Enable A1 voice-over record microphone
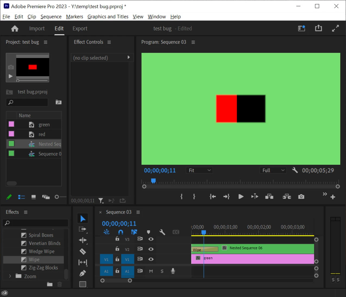Image resolution: width=346 pixels, height=297 pixels. click(x=173, y=271)
